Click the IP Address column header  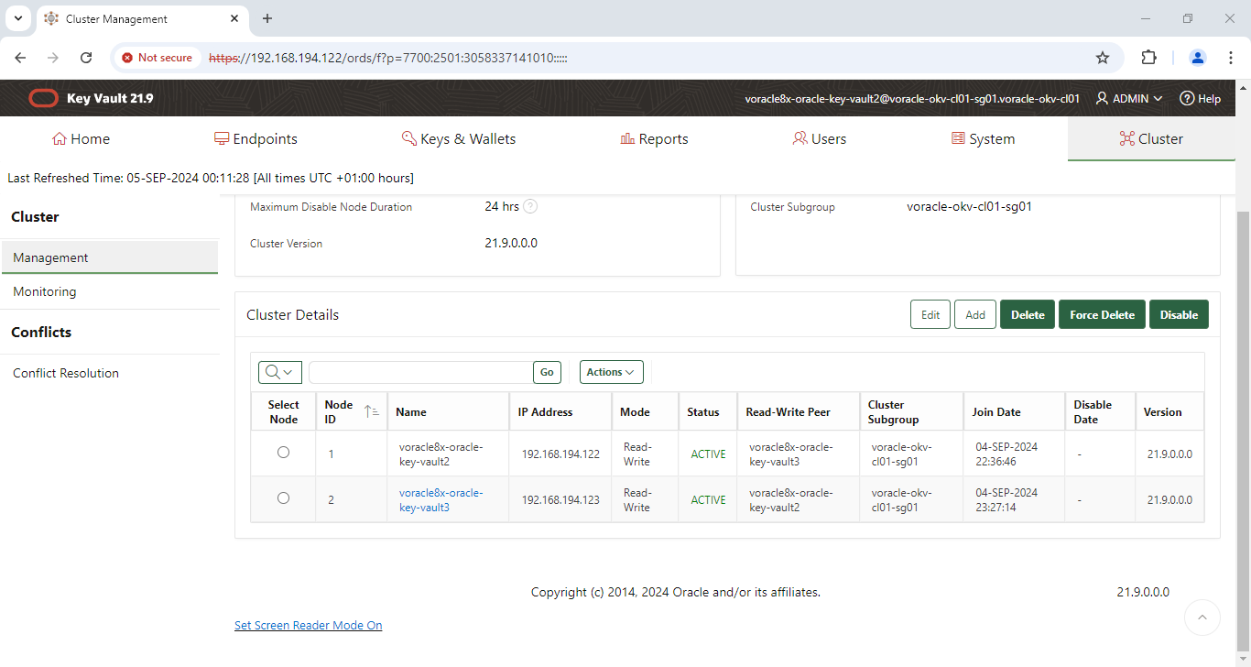tap(545, 412)
